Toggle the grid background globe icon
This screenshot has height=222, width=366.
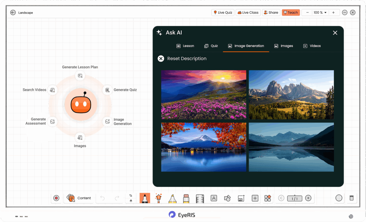pyautogui.click(x=339, y=198)
